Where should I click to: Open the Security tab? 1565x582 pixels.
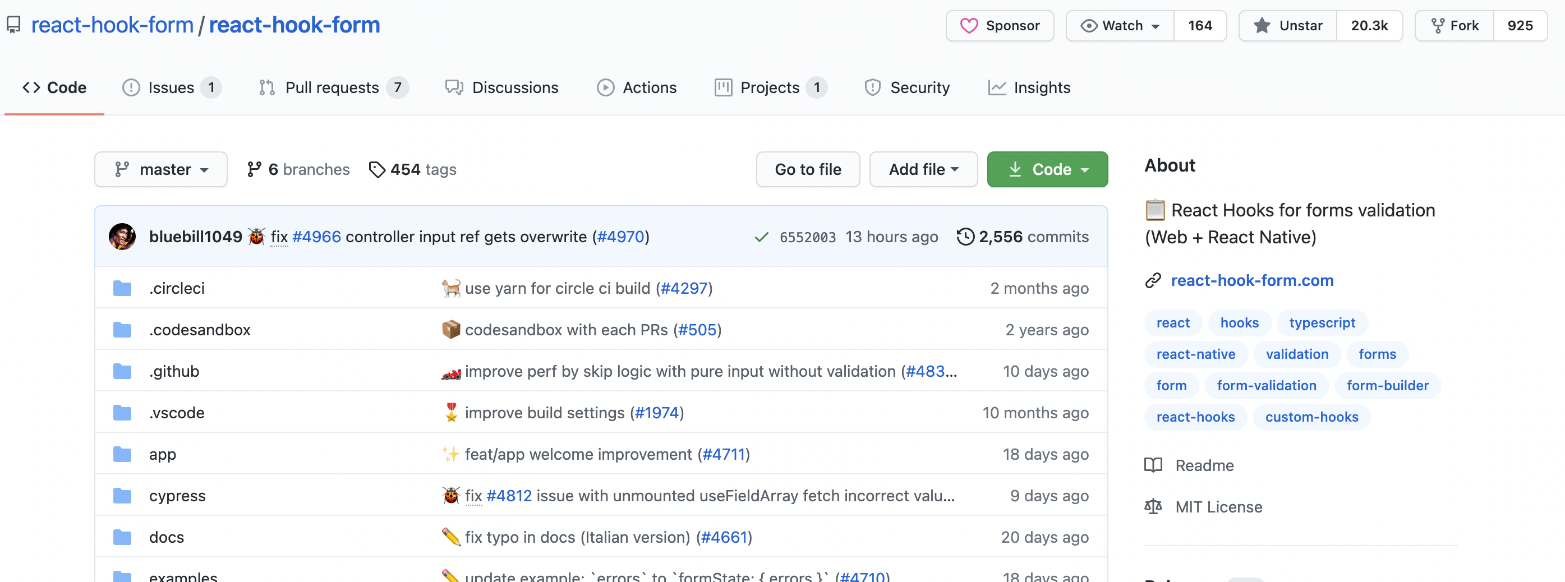(907, 87)
